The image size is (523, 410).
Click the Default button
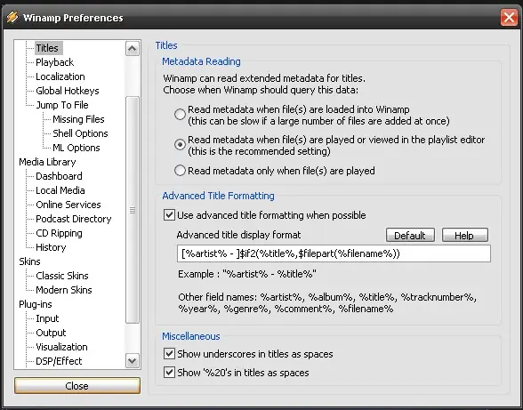point(410,235)
